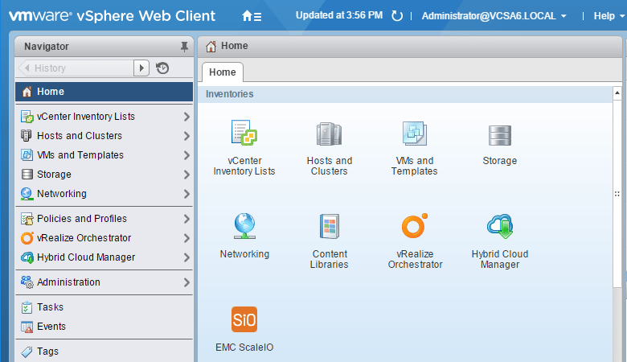
Task: Expand Policies and Profiles chevron
Action: pyautogui.click(x=186, y=219)
